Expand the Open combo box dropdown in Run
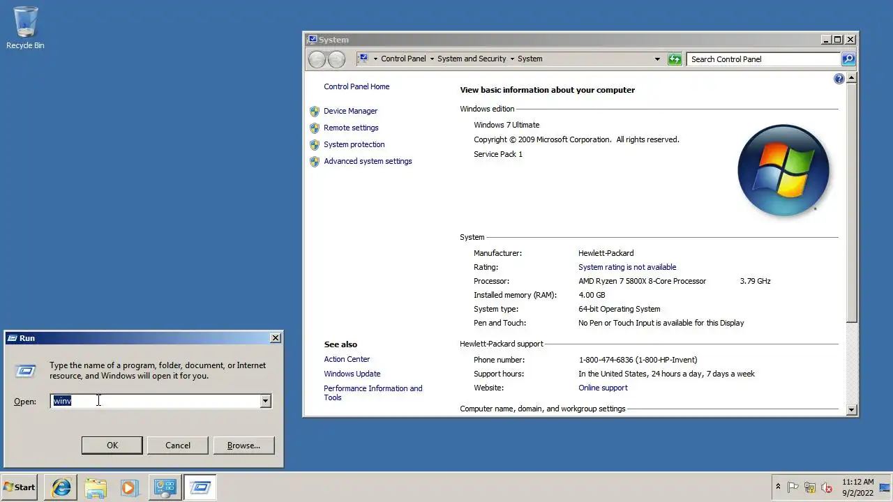The height and width of the screenshot is (502, 893). coord(265,401)
